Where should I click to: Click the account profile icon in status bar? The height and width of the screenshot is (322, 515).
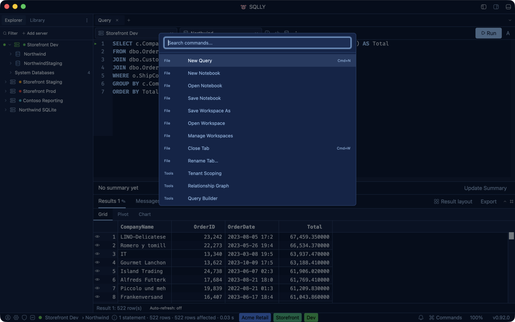pyautogui.click(x=8, y=318)
